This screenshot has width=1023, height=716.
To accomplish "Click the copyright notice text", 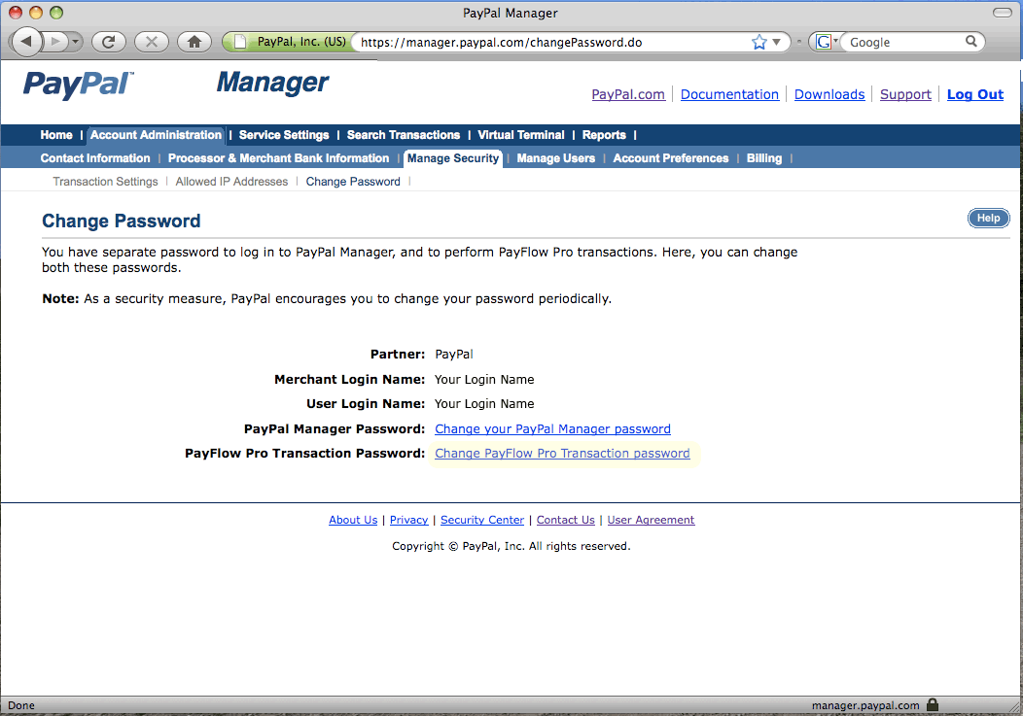I will (x=511, y=546).
